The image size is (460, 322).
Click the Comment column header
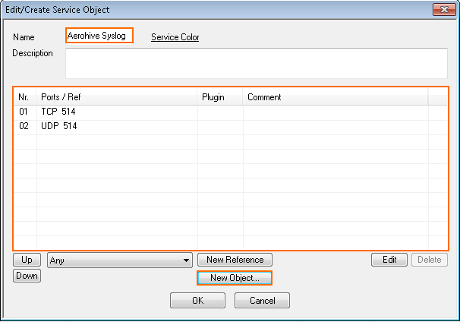pyautogui.click(x=336, y=97)
